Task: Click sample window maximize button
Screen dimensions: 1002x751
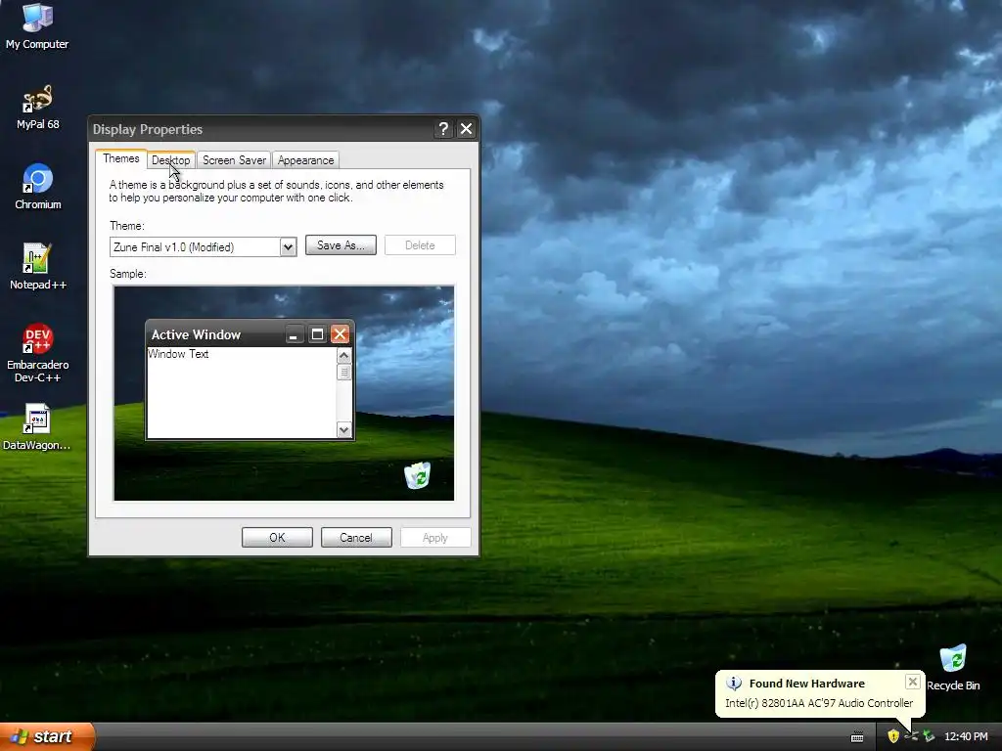Action: click(317, 334)
